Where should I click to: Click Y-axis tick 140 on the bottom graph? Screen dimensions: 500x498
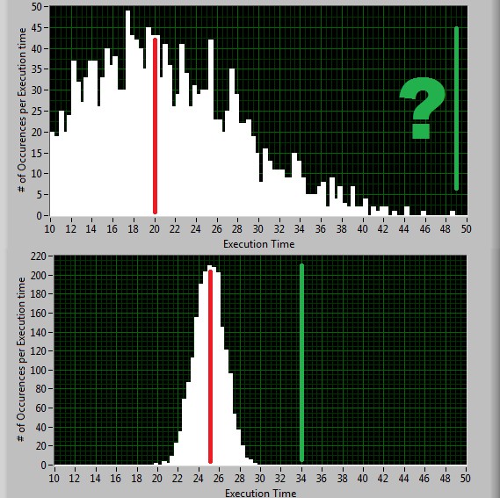tap(39, 332)
